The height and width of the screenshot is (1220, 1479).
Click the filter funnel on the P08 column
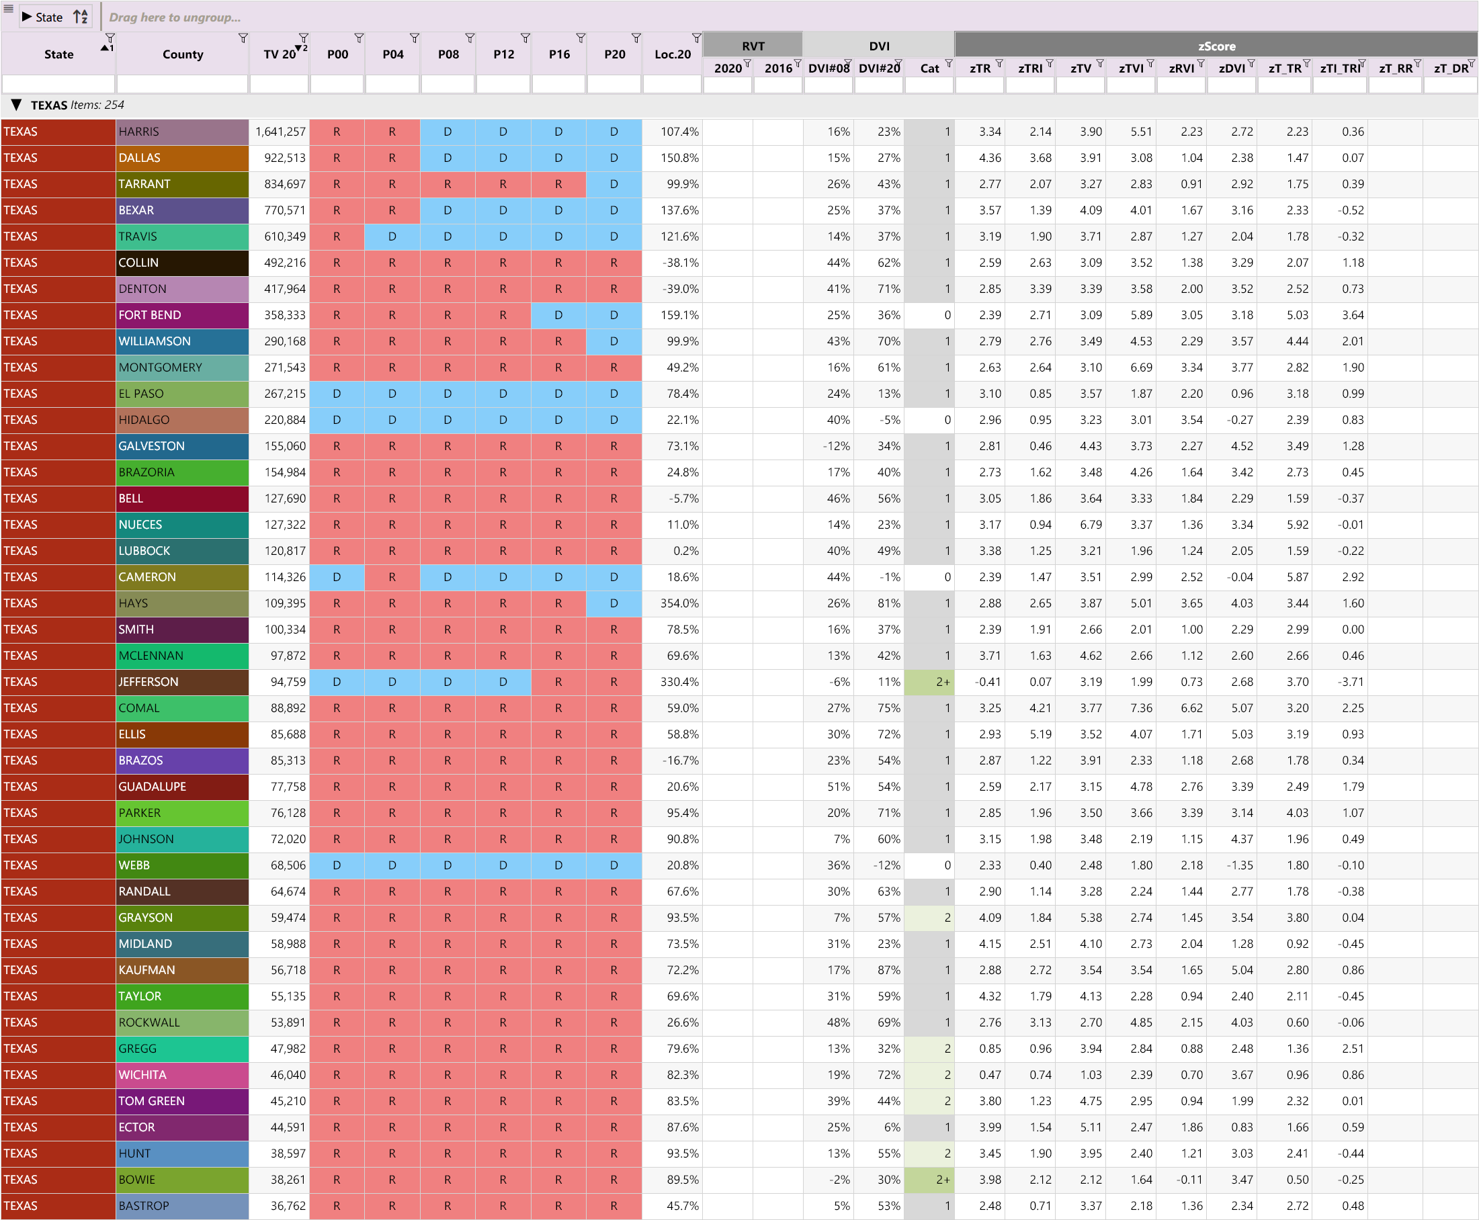[x=470, y=38]
